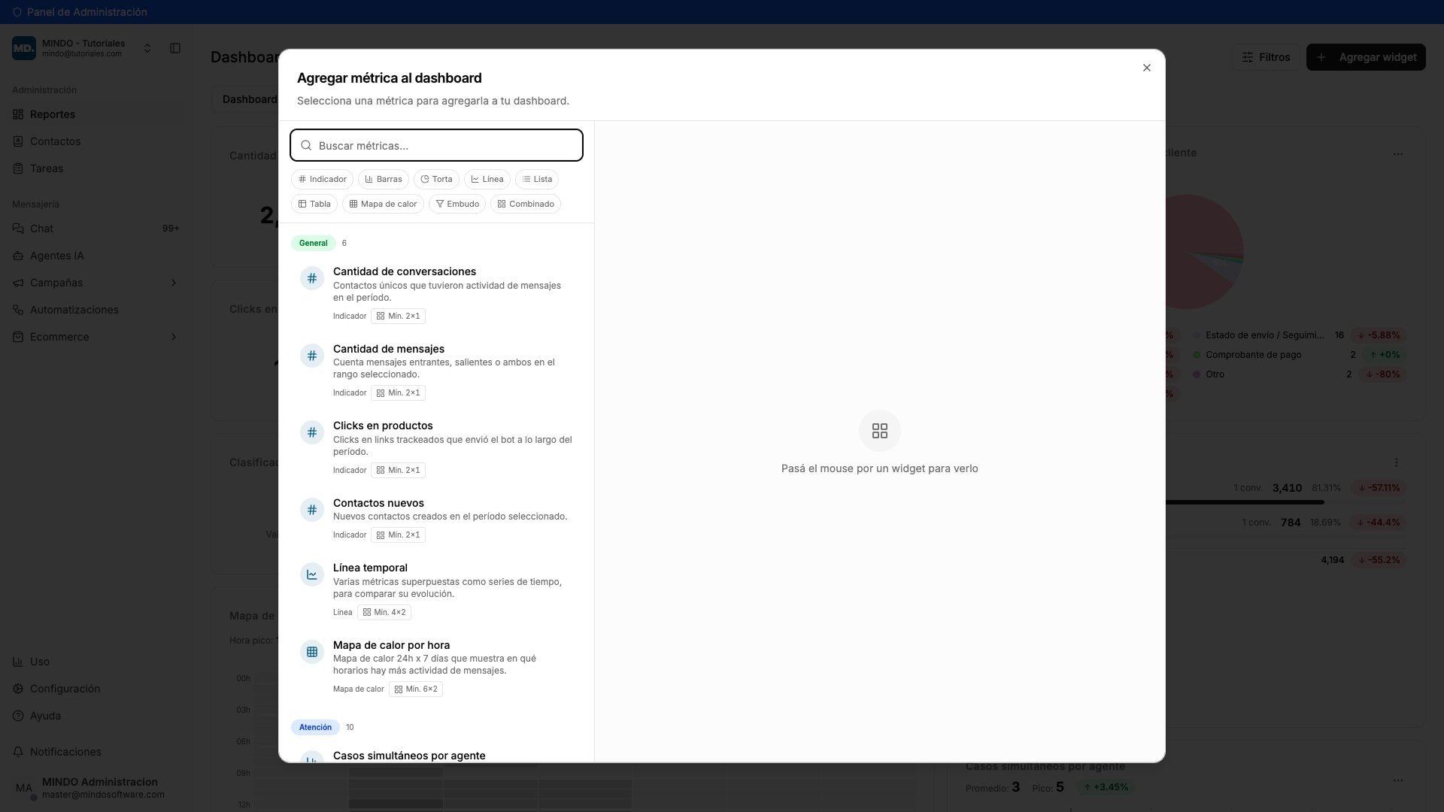
Task: Click the Contactos sidebar icon
Action: coord(18,141)
